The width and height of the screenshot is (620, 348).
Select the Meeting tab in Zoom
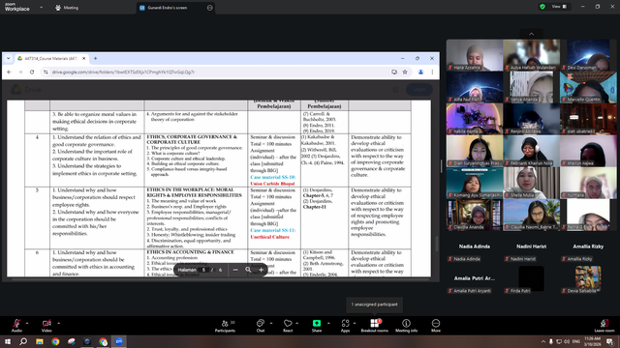(x=67, y=8)
